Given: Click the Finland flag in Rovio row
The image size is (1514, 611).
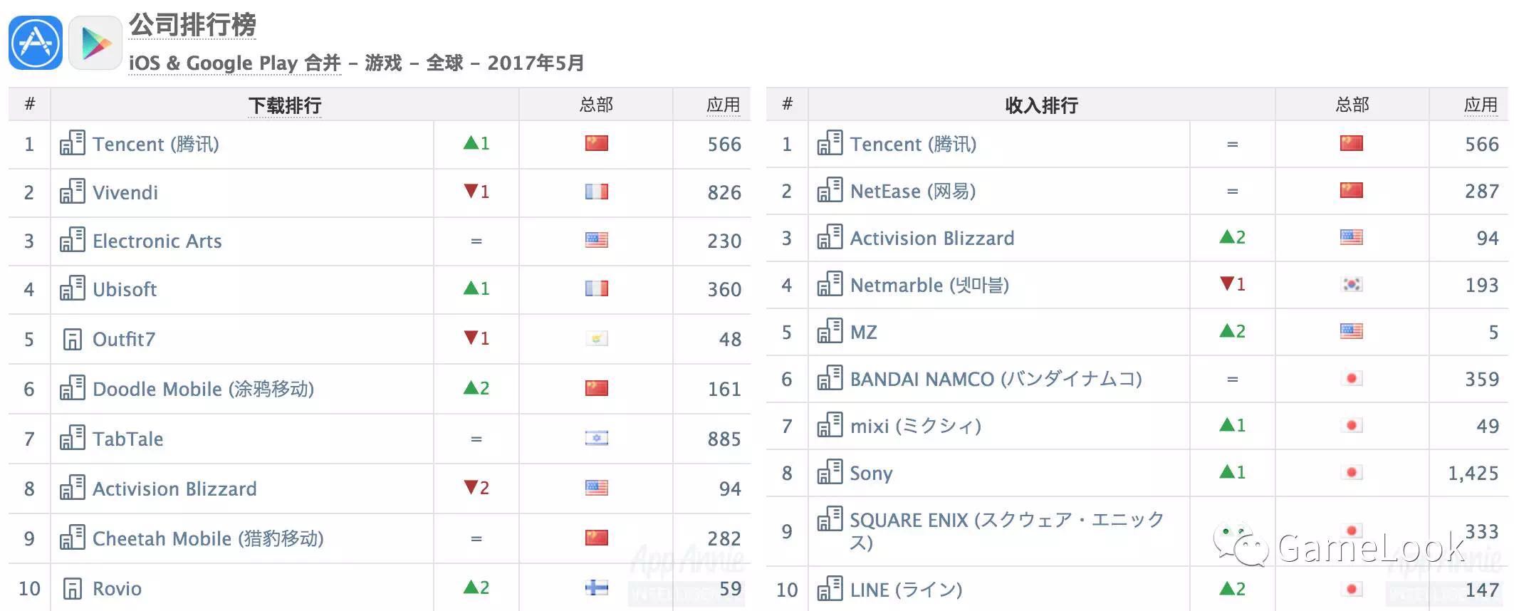Looking at the screenshot, I should tap(597, 587).
